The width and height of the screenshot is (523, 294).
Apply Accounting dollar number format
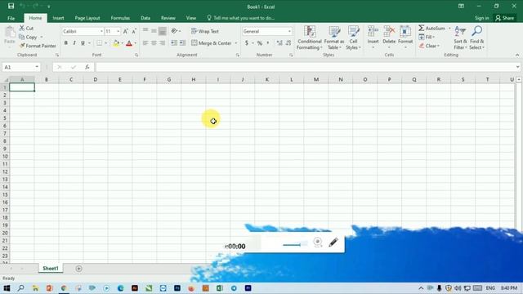tap(247, 43)
